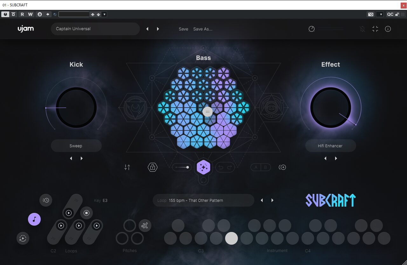Click the key above the C4 label
Screen dimensions: 407x265
(x=308, y=238)
